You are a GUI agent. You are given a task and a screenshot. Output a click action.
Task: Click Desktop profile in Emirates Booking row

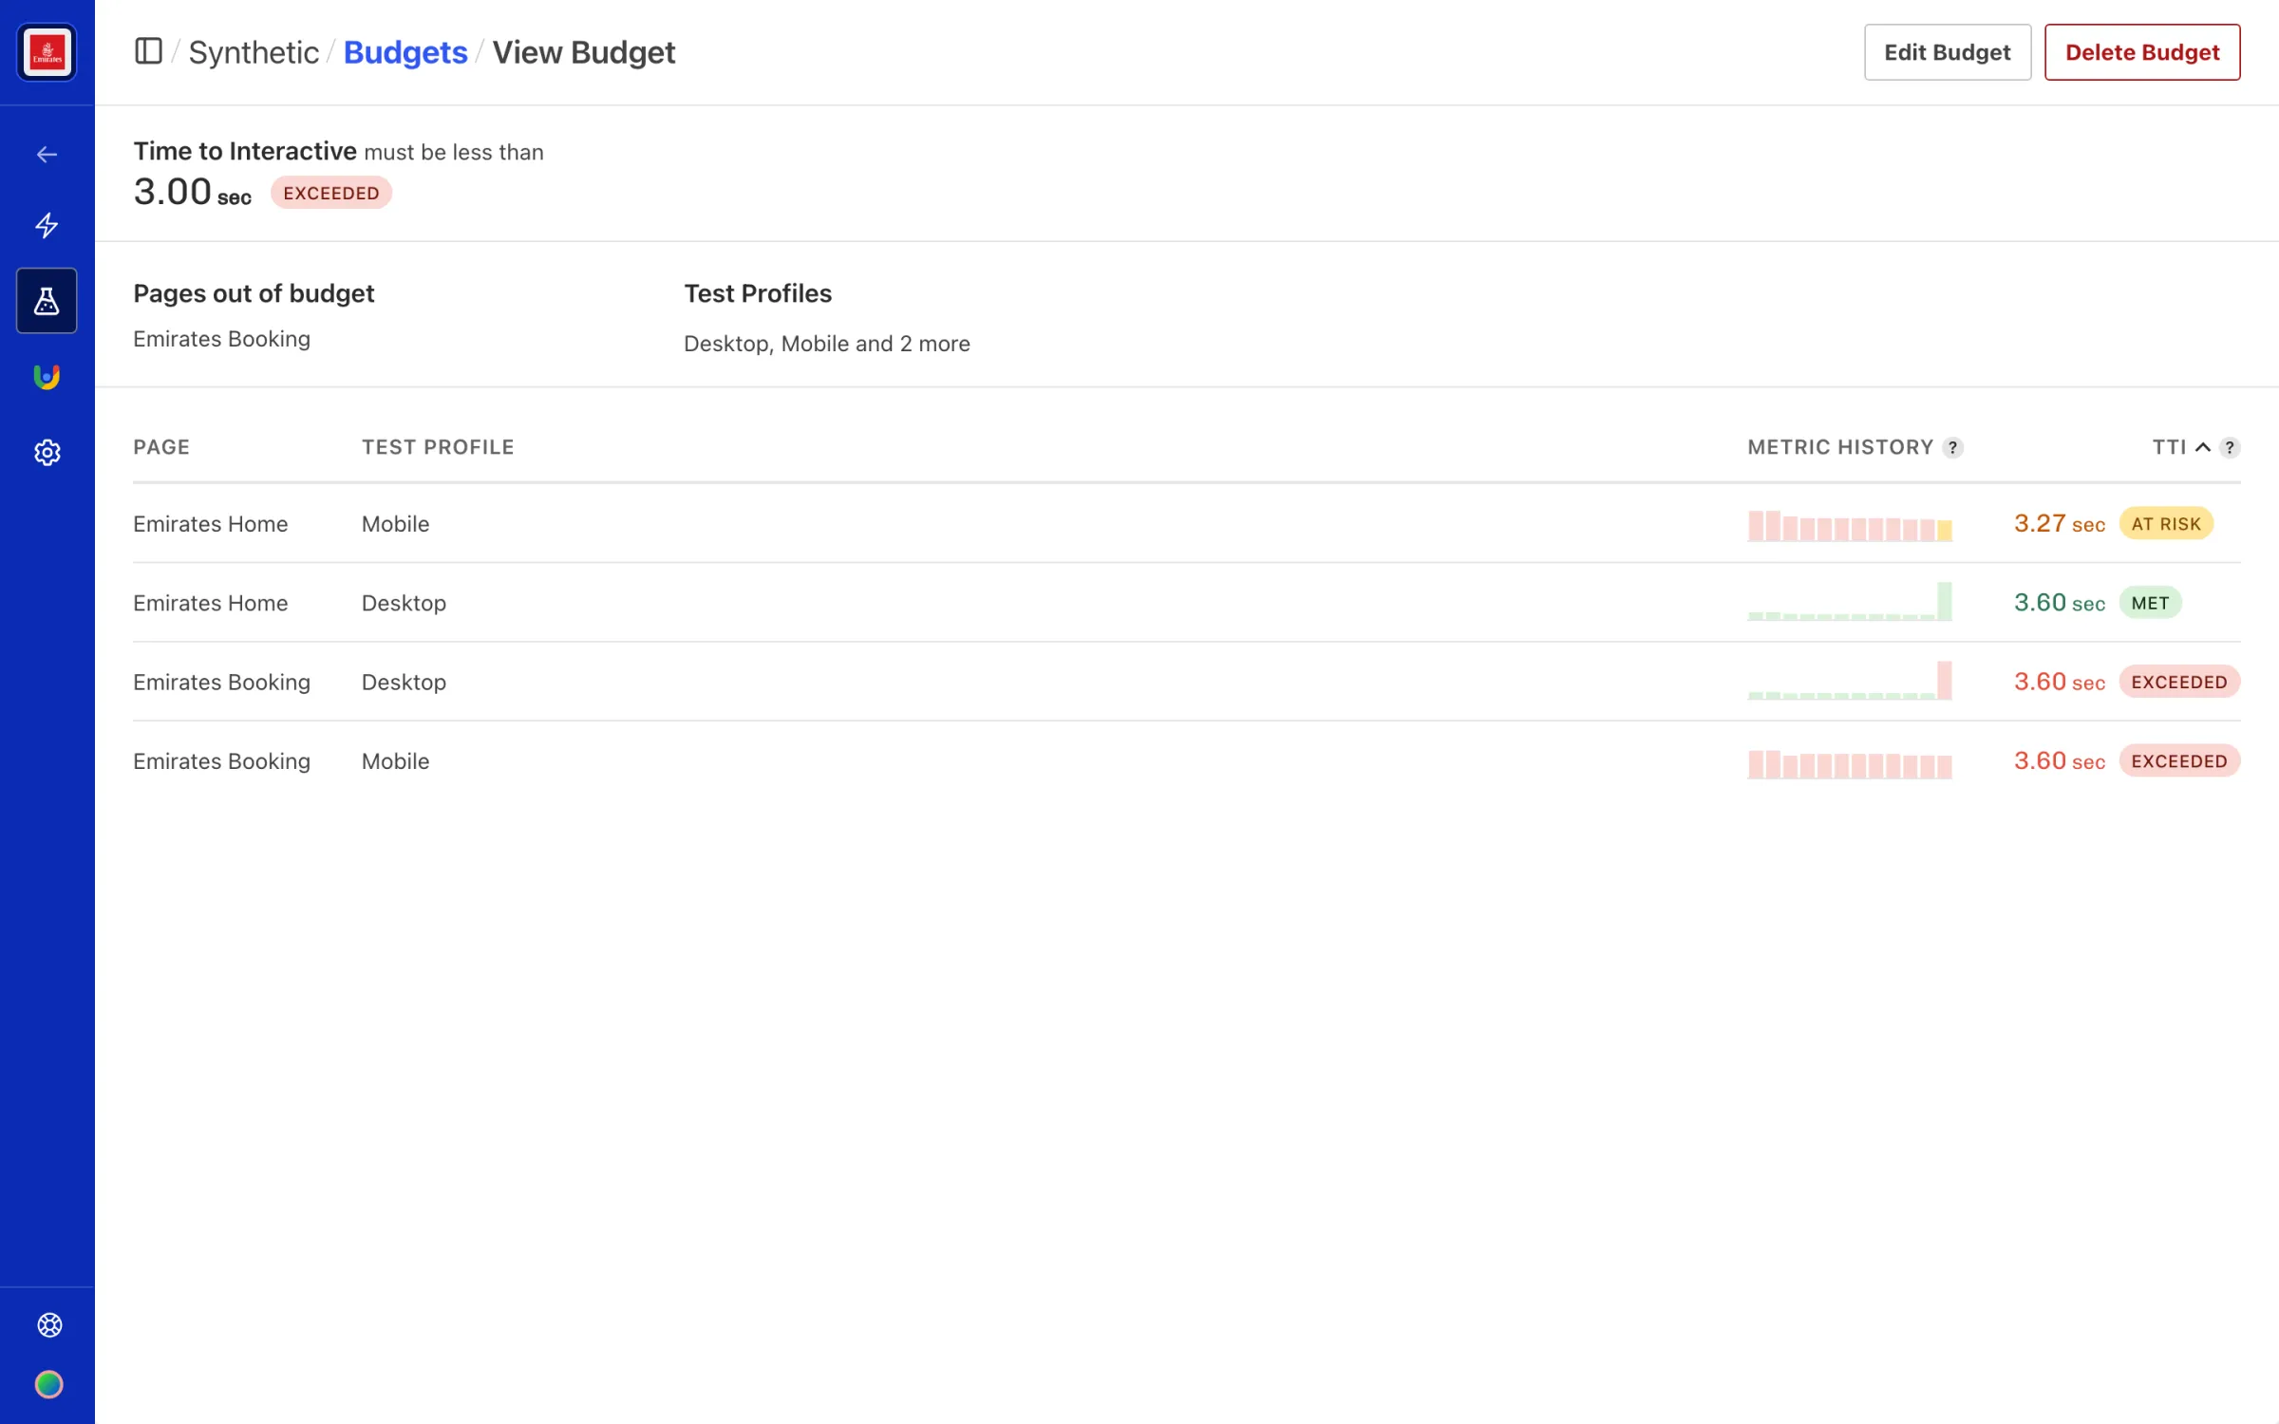(x=404, y=682)
